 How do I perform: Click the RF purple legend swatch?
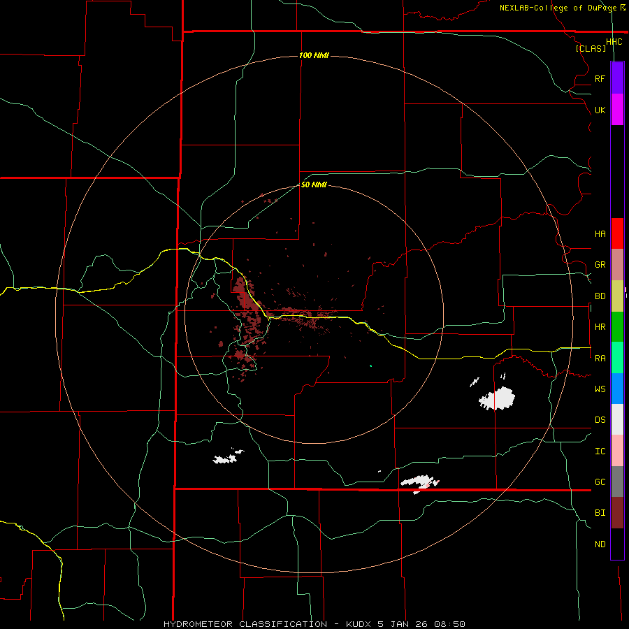[617, 78]
